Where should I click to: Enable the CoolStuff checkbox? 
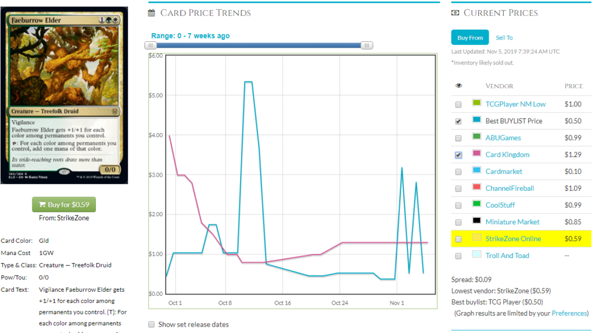click(x=458, y=205)
